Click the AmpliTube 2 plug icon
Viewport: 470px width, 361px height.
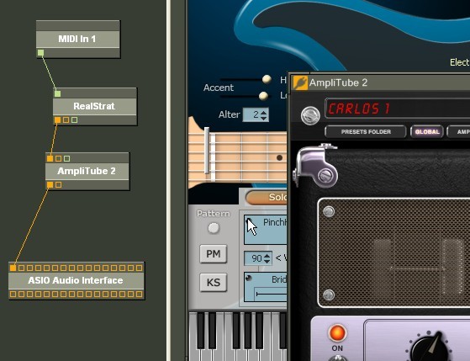pos(300,82)
